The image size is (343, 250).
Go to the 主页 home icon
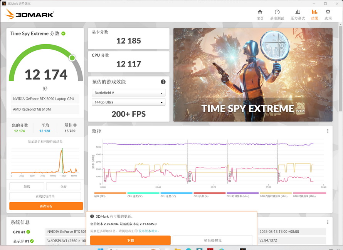pos(260,15)
